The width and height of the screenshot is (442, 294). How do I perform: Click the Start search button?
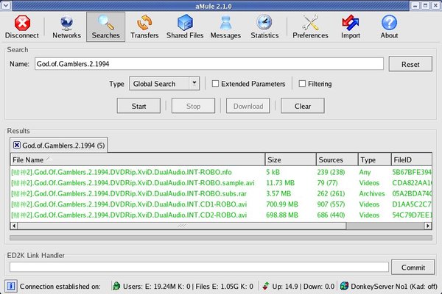click(x=138, y=106)
